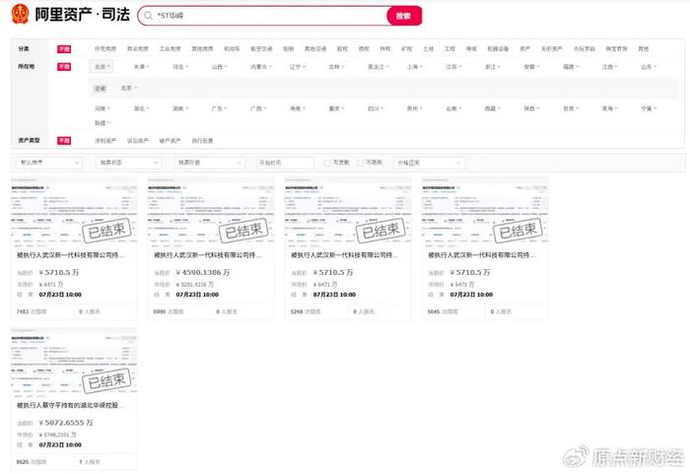Open thumbnail of listing priced ¥4590.1386万

coord(211,213)
